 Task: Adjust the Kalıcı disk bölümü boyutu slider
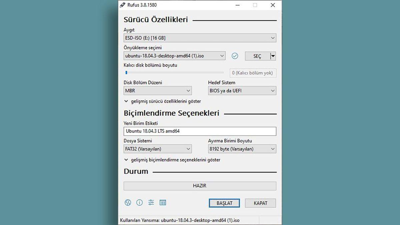point(126,73)
